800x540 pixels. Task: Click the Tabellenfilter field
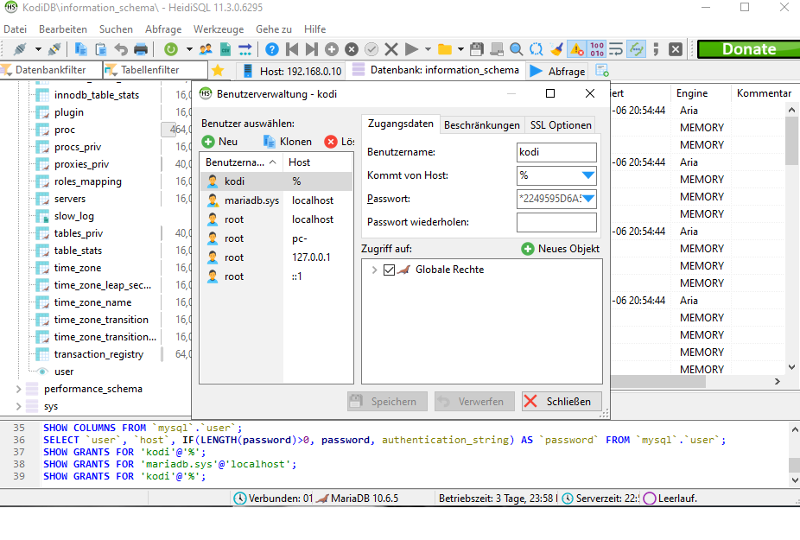tap(156, 70)
